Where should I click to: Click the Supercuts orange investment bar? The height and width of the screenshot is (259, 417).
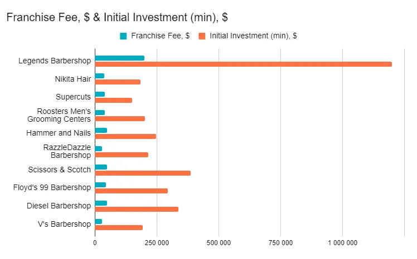click(113, 100)
